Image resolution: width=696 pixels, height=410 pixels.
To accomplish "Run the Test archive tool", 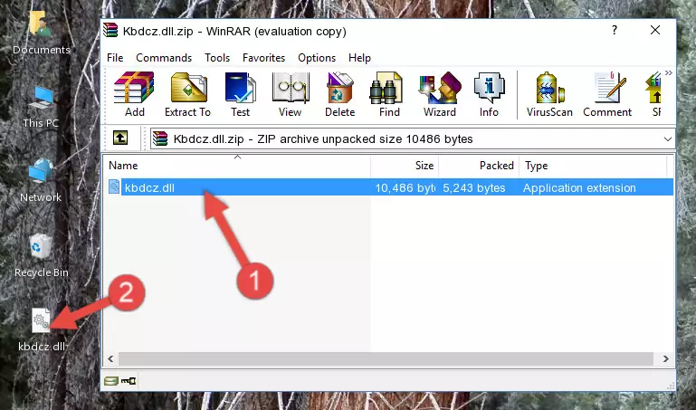I will click(x=240, y=94).
